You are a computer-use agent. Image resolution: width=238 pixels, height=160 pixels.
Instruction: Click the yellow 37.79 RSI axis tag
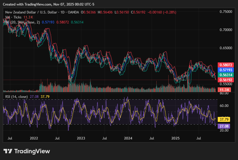point(225,119)
